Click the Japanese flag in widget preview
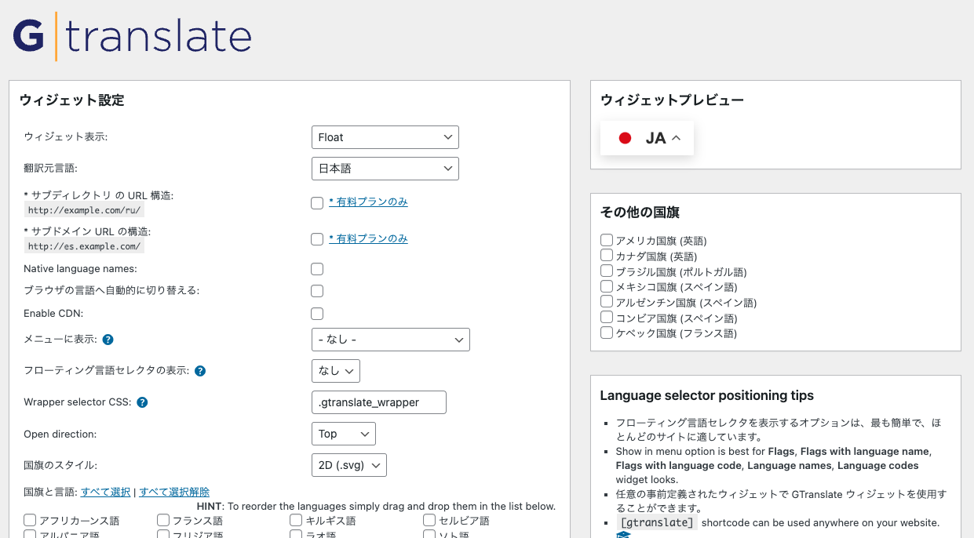 point(625,137)
